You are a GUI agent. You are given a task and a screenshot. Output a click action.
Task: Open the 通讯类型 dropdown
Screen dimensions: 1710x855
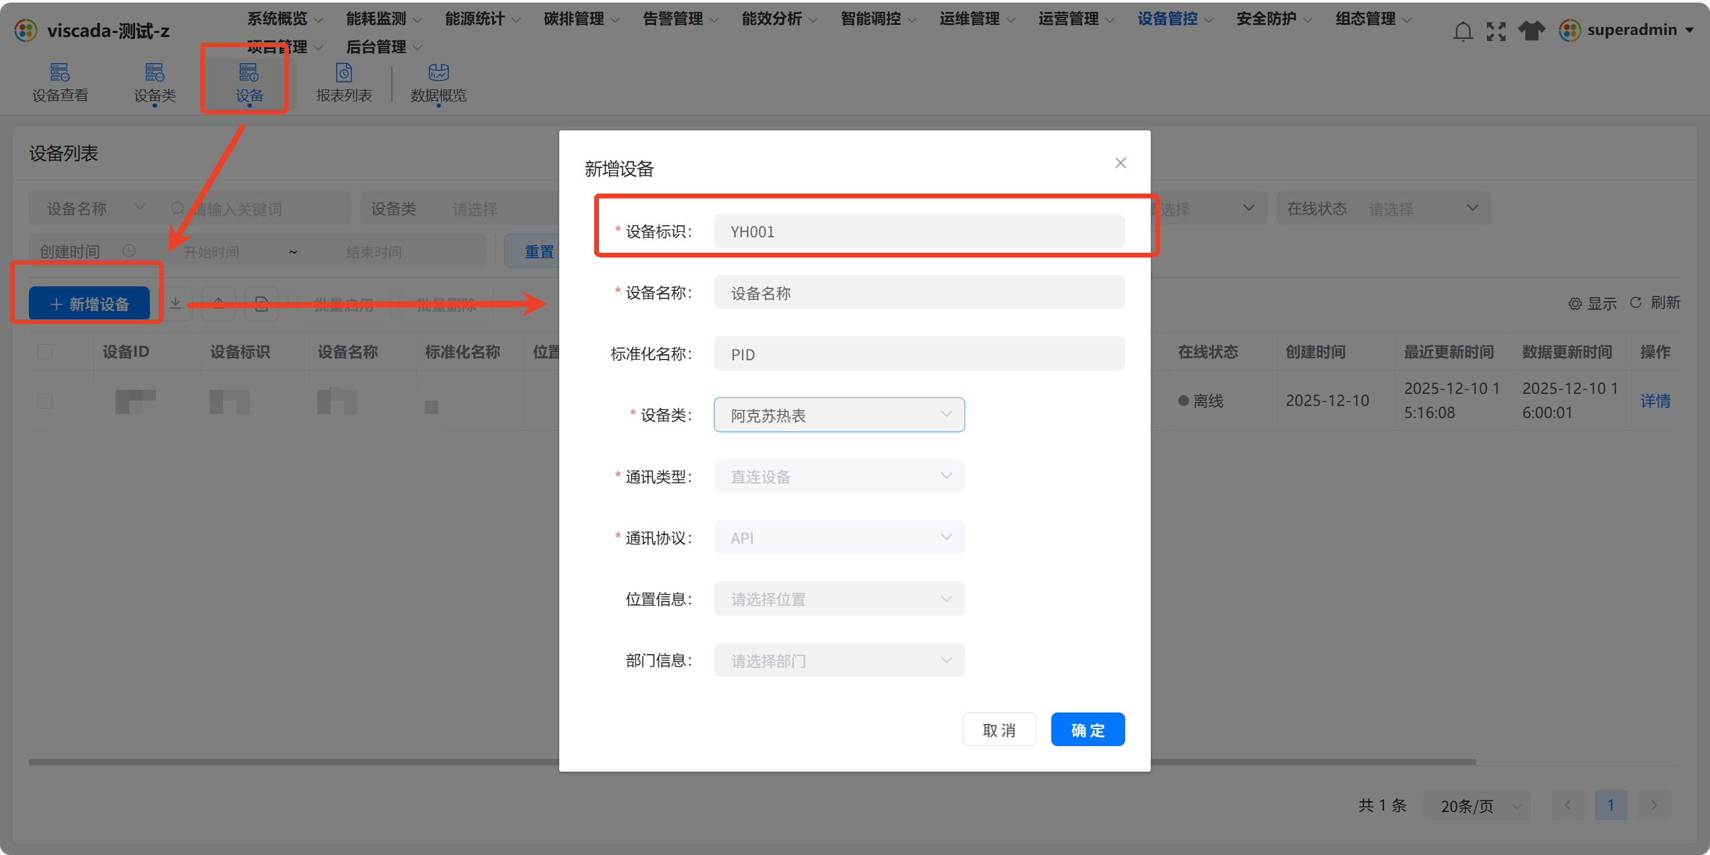pyautogui.click(x=839, y=476)
